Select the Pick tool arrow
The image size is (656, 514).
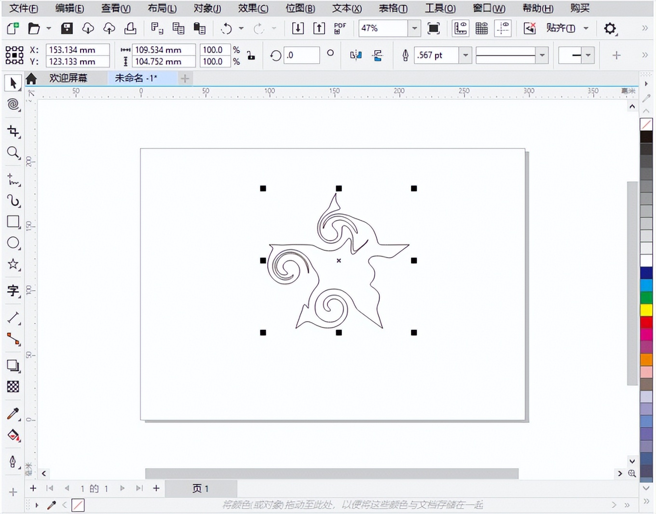point(13,83)
